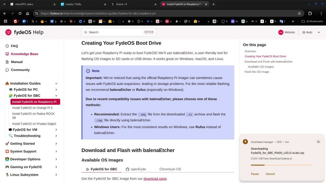
Task: Switch to the Home / X tab
Action: click(x=134, y=4)
